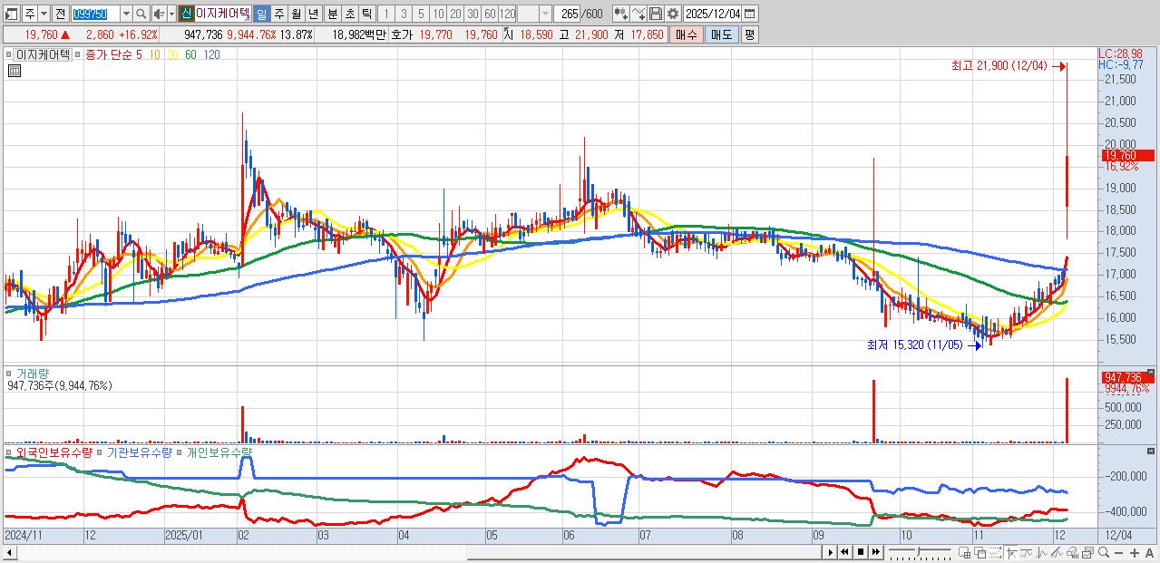Click the 265 bar count field
The width and height of the screenshot is (1160, 563).
(568, 14)
